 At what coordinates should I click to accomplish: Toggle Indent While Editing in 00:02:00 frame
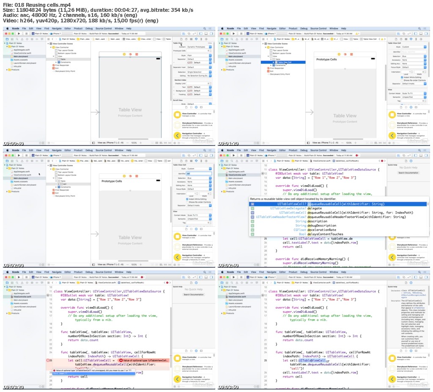187,199
